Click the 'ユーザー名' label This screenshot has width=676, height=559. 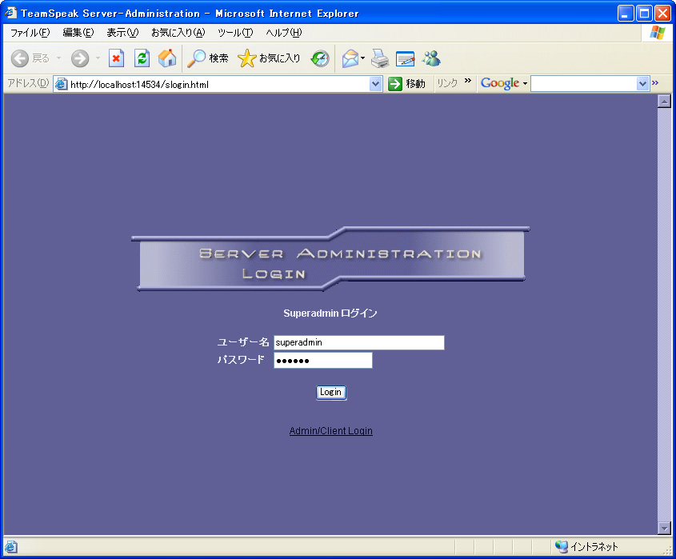[x=243, y=342]
